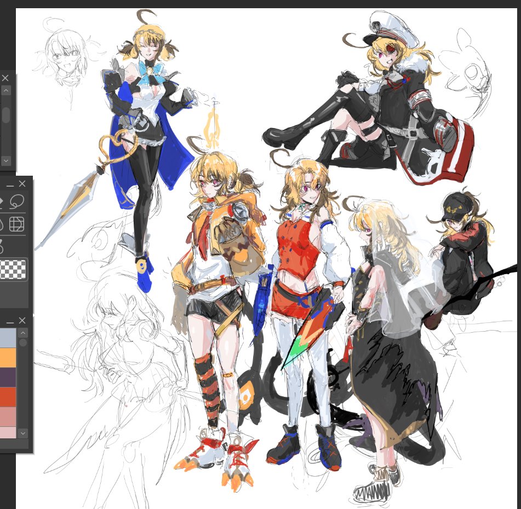The height and width of the screenshot is (509, 521).
Task: Choose the transparent checkerboard color
Action: coord(13,269)
